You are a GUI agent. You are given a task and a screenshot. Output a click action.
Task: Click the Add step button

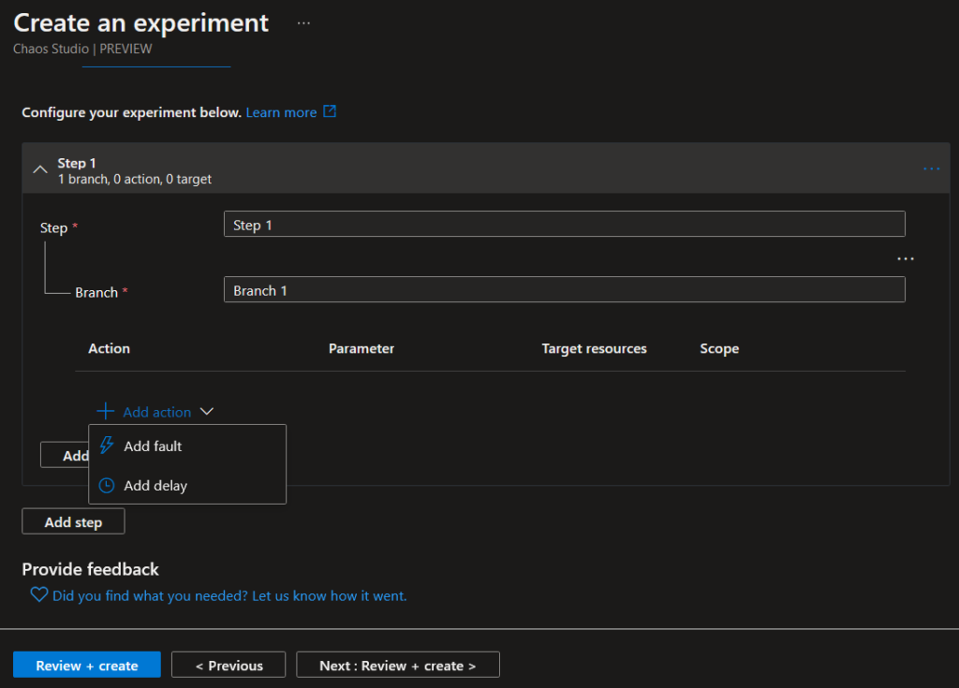point(73,521)
